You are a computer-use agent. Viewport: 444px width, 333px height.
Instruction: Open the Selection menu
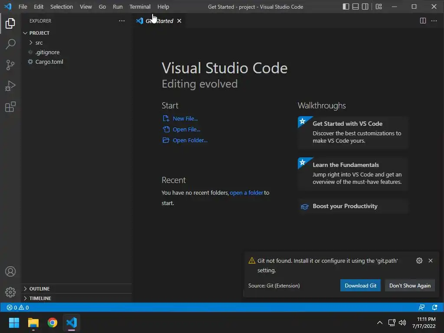coord(62,7)
